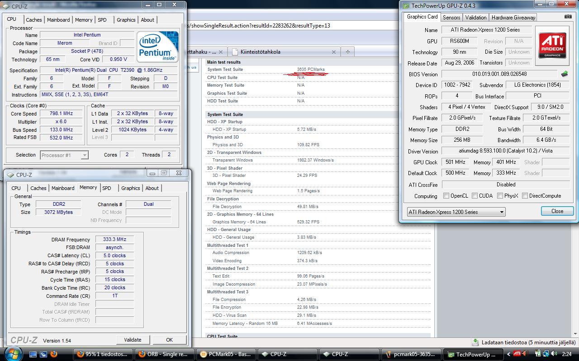The height and width of the screenshot is (361, 579).
Task: Click the taskbar clock showing 2:24
Action: (566, 354)
